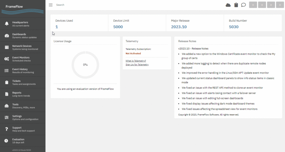Click the evaluation version notice text
Viewport: 285px width, 152px height.
[x=85, y=89]
